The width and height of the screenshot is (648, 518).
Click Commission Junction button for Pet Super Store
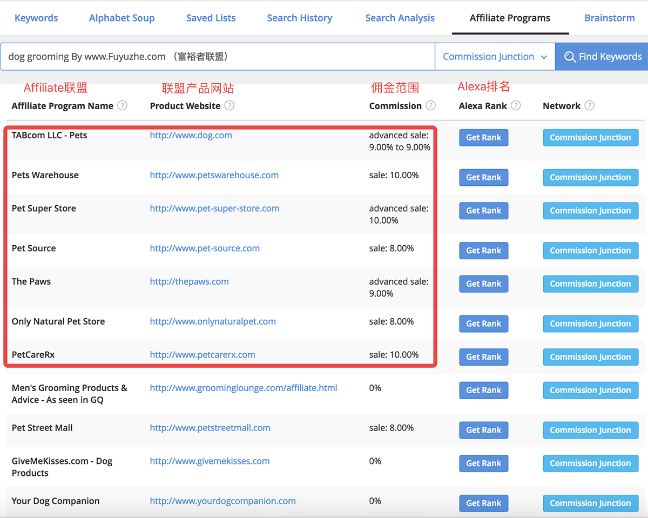[x=590, y=211]
